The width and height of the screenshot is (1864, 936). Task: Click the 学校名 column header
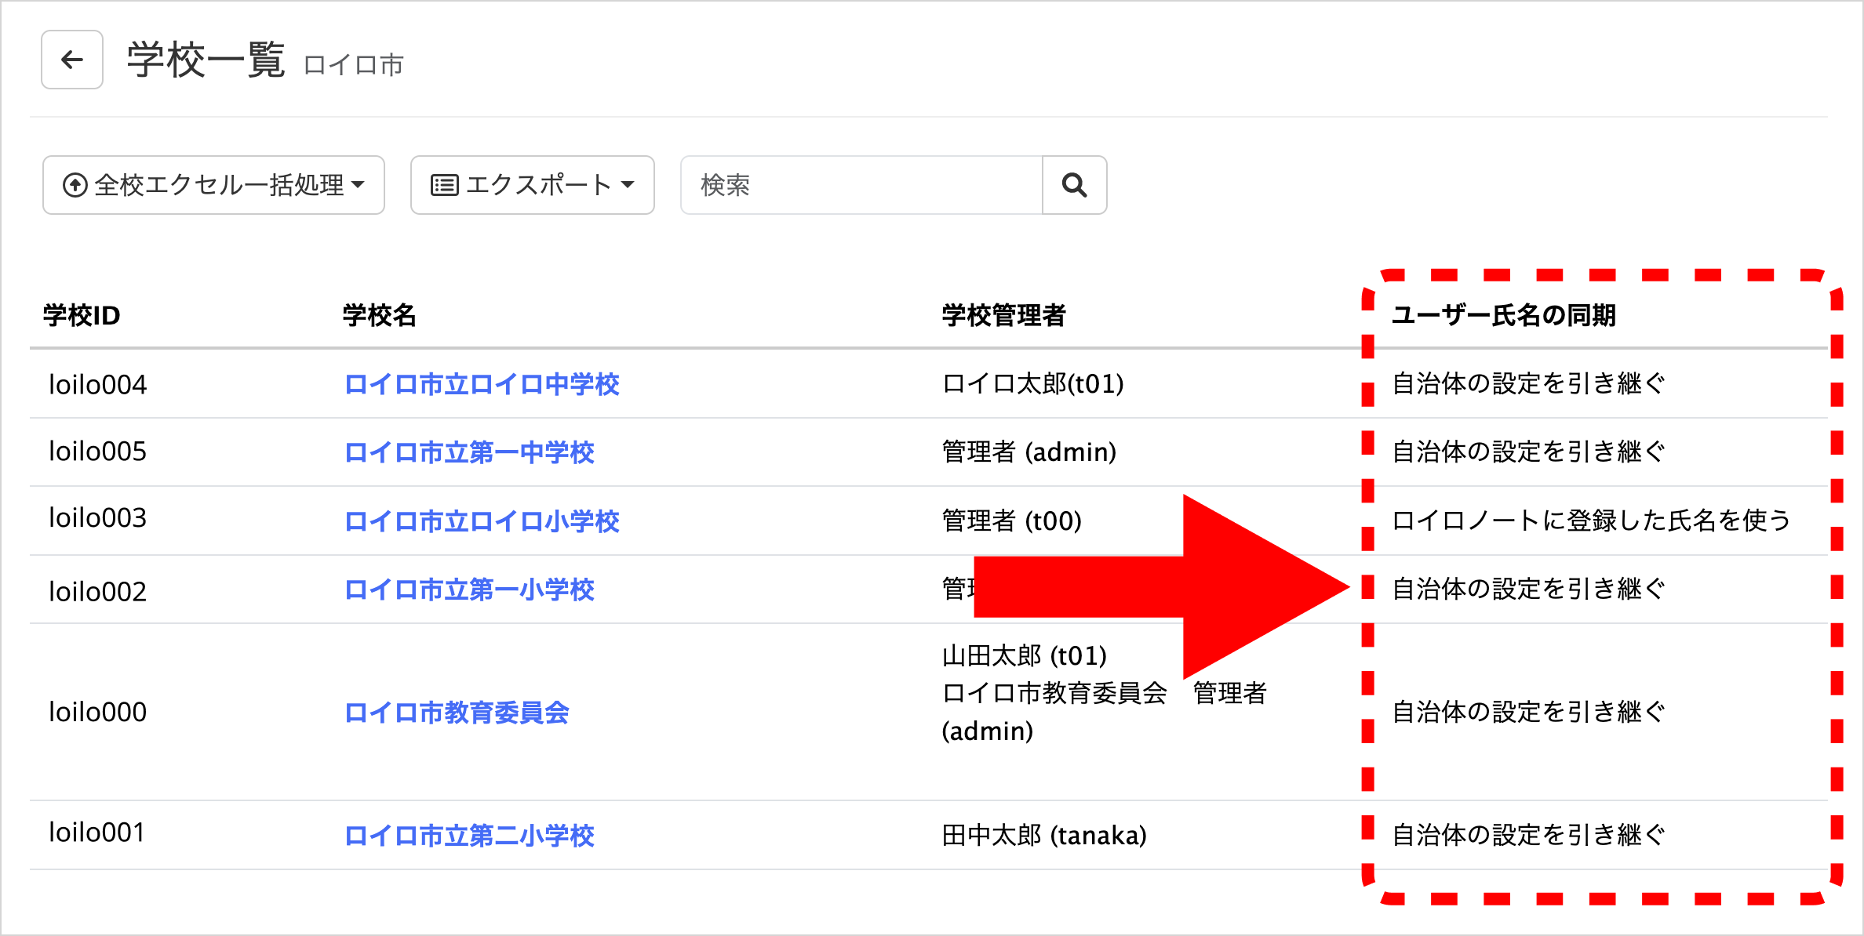click(379, 315)
